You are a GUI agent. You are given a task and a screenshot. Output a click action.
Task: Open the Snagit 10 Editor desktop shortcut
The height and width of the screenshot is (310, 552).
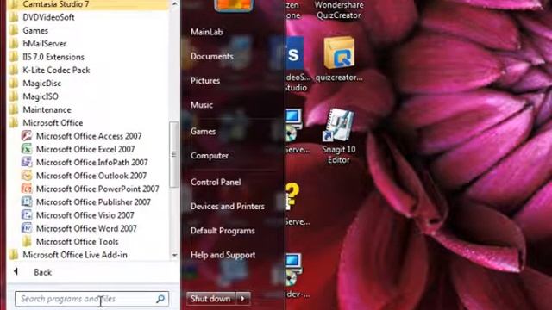coord(339,136)
